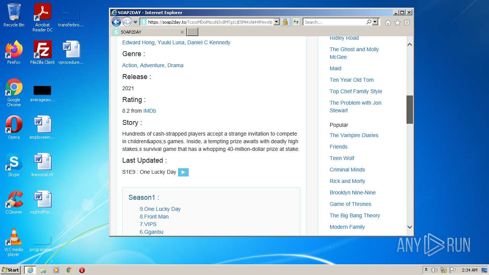
Task: Click the volume speaker tray icon
Action: (434, 270)
